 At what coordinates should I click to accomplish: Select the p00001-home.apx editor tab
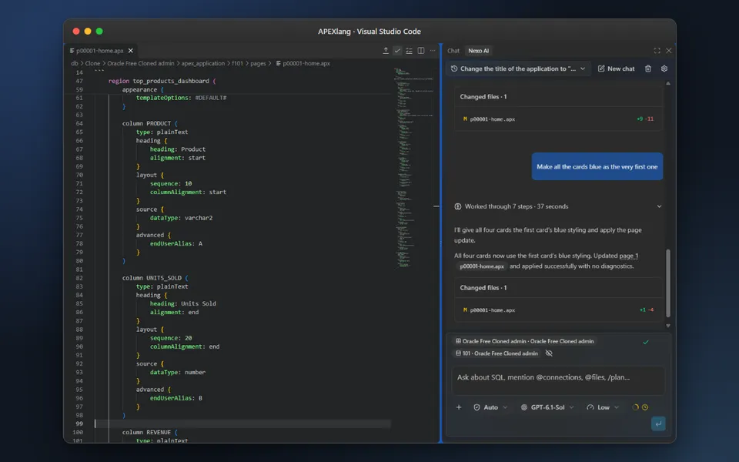[100, 51]
